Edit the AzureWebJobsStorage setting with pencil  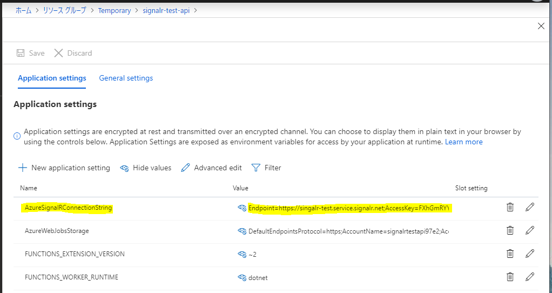[x=530, y=230]
